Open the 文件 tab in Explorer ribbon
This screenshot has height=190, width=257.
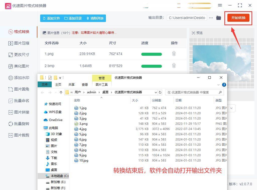(x=45, y=84)
